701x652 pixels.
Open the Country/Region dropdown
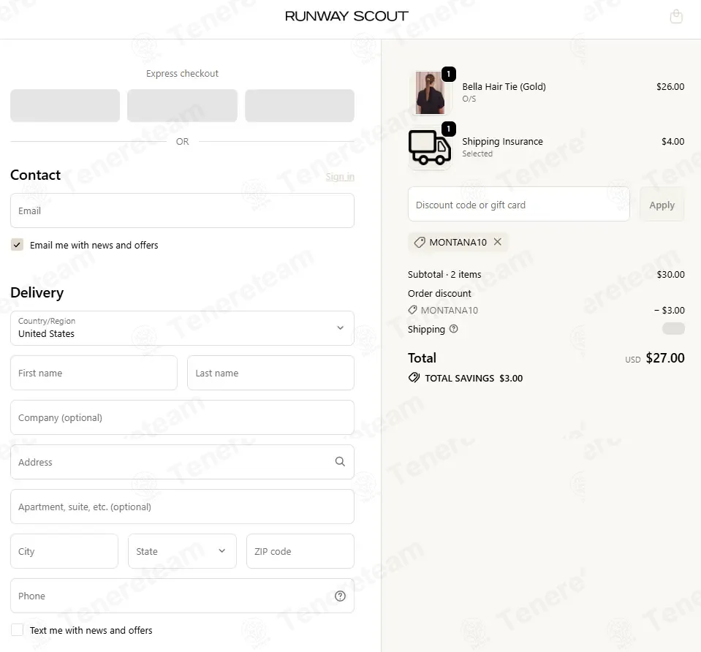pyautogui.click(x=182, y=328)
